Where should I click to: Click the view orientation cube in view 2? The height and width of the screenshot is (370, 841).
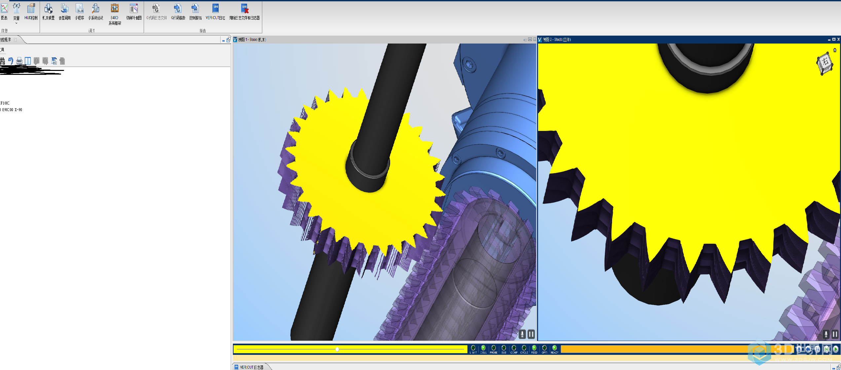825,63
